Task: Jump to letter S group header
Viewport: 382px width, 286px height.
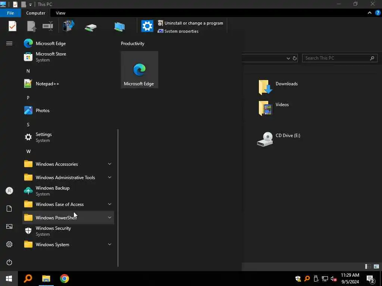Action: pos(28,125)
